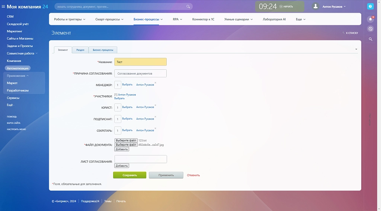This screenshot has width=381, height=211.
Task: Open the blue help question-mark icon
Action: [370, 7]
